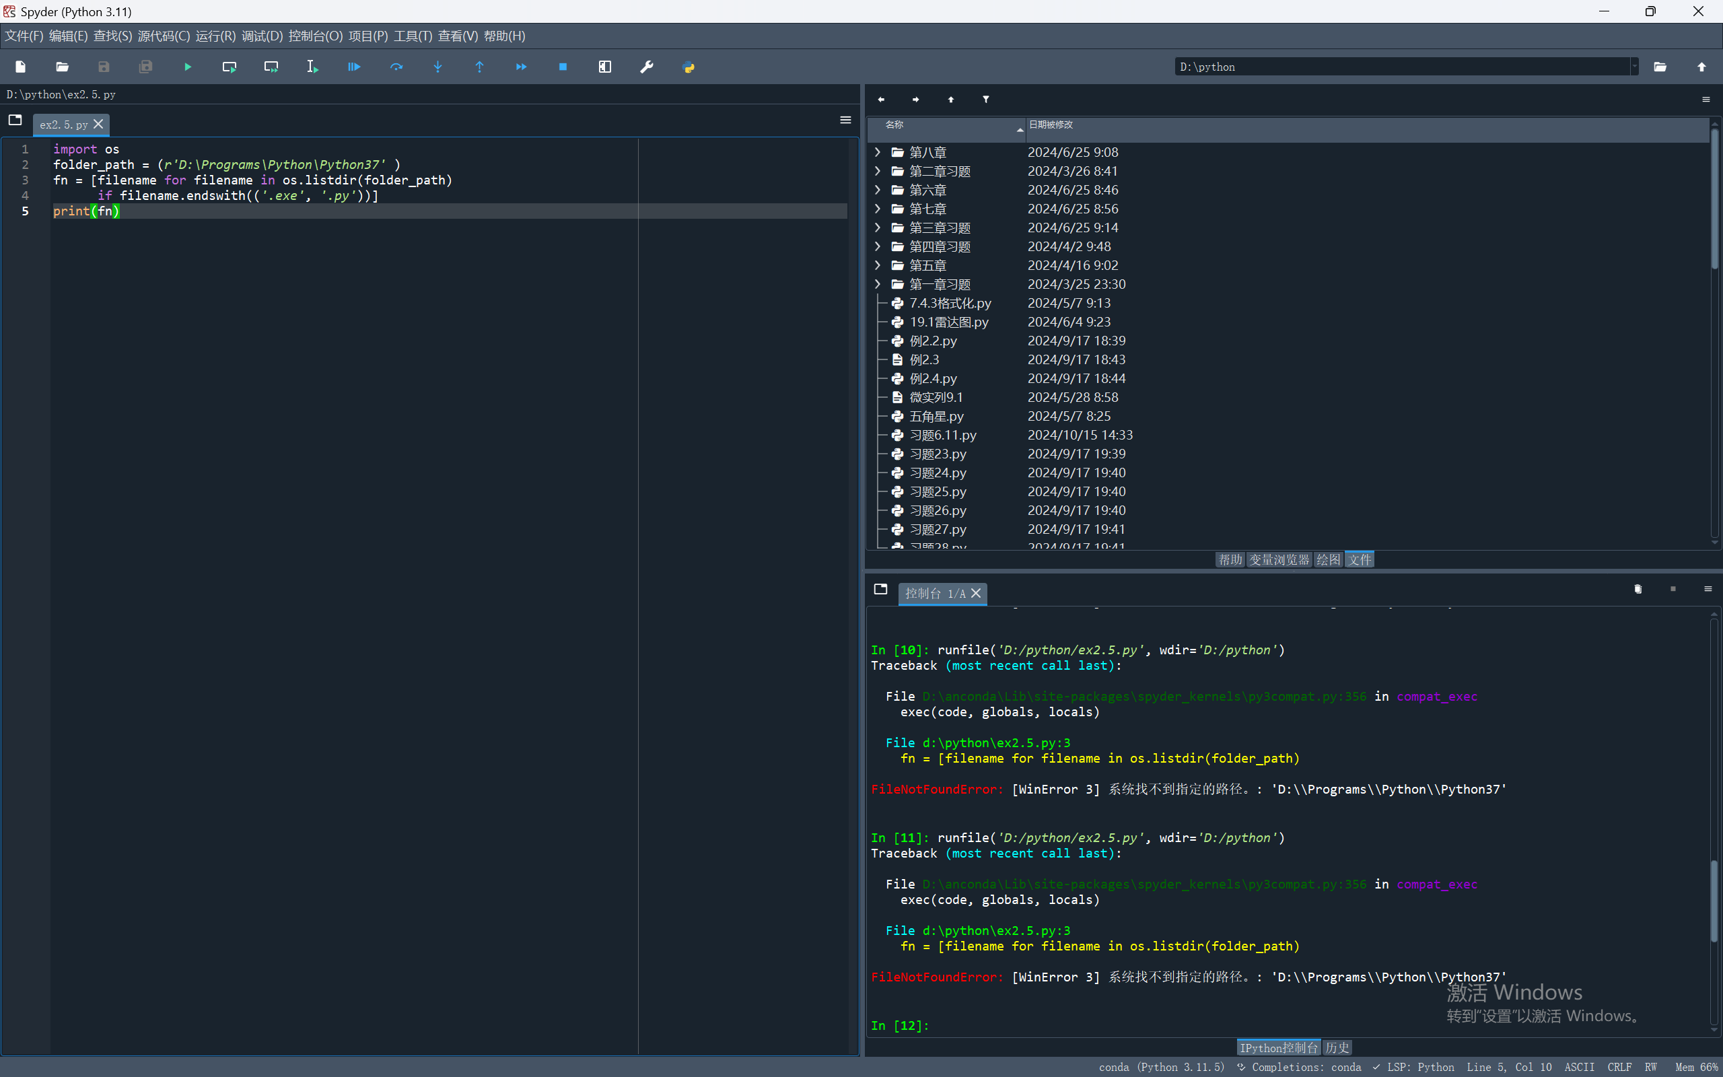Click conda (Python 3.11.5) in status bar
Image resolution: width=1723 pixels, height=1077 pixels.
pos(1161,1067)
